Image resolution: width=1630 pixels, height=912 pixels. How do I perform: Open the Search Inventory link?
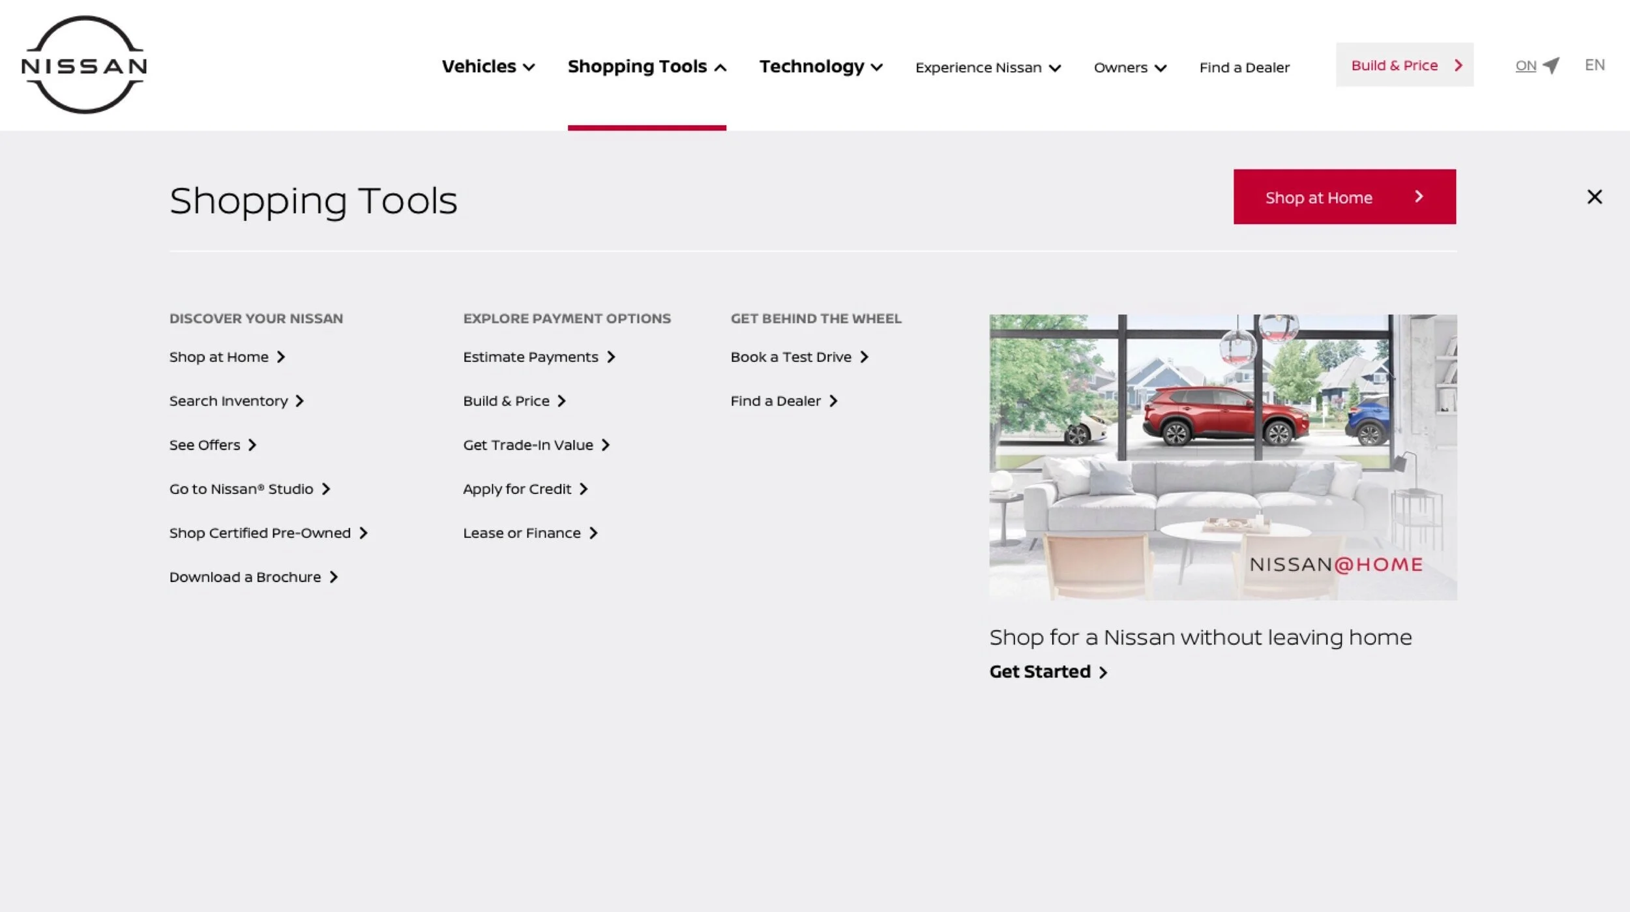229,401
